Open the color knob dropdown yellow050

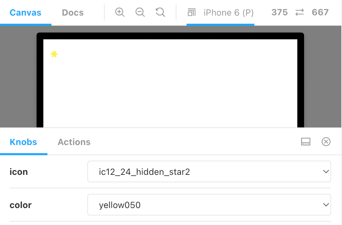click(209, 205)
